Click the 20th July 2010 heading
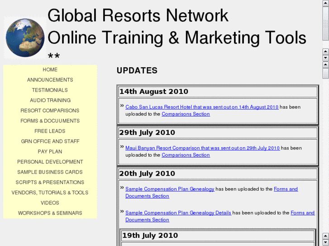The image size is (329, 246). (147, 174)
